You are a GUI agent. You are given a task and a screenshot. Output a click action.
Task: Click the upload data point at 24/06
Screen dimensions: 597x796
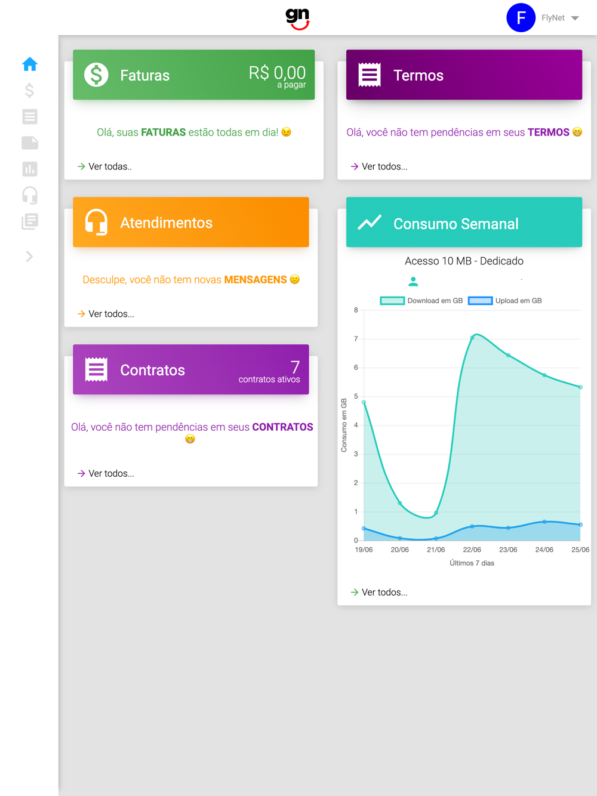pos(544,522)
